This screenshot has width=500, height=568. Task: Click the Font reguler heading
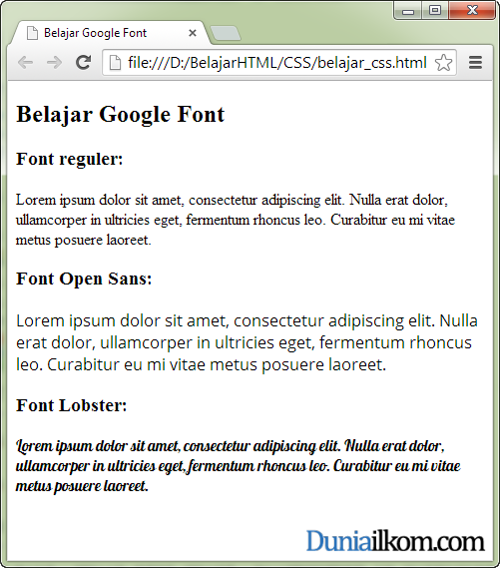pyautogui.click(x=70, y=159)
